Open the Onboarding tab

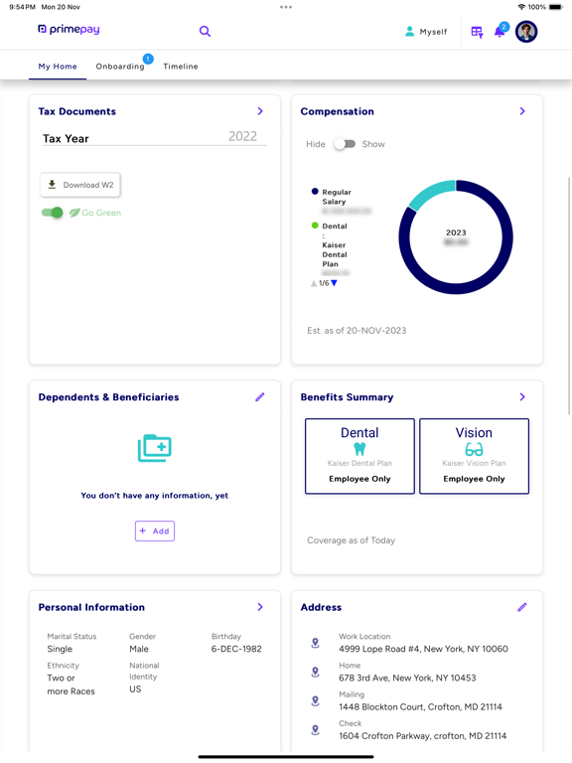(x=120, y=67)
